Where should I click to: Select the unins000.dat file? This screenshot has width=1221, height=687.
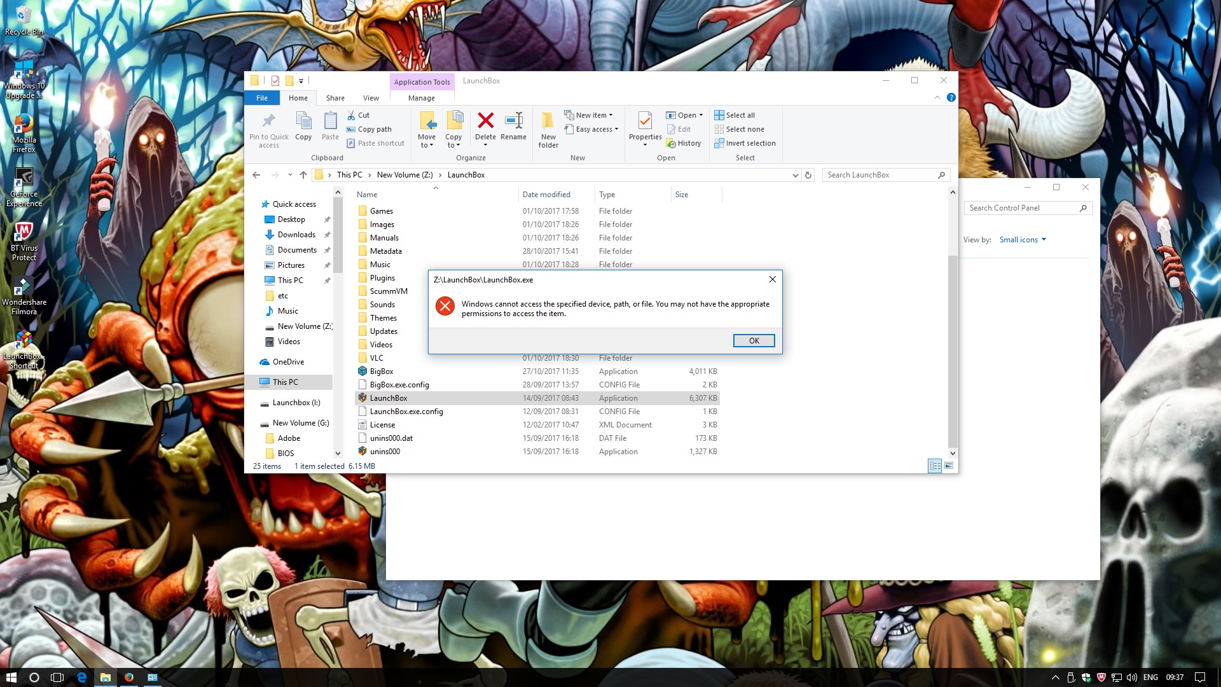pyautogui.click(x=391, y=438)
